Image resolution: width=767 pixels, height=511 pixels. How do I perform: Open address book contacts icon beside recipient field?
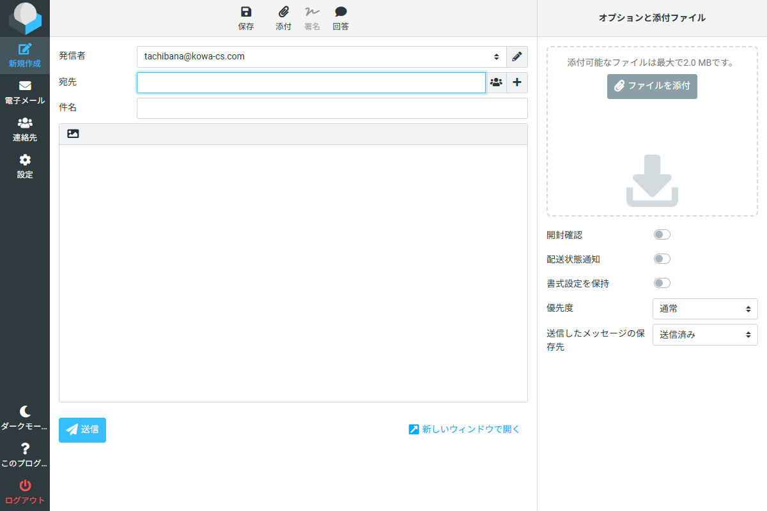point(496,82)
